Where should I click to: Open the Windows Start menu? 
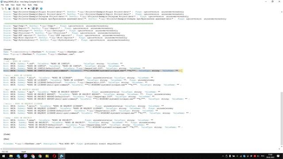(x=4, y=156)
